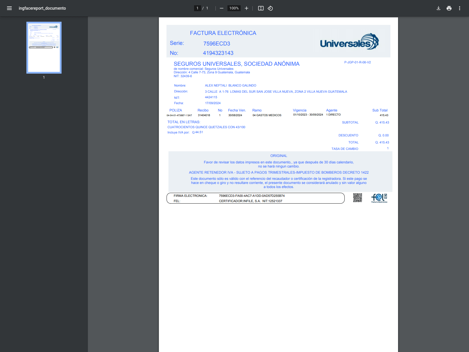Click invoice number 4194323143
Image resolution: width=469 pixels, height=352 pixels.
[218, 53]
